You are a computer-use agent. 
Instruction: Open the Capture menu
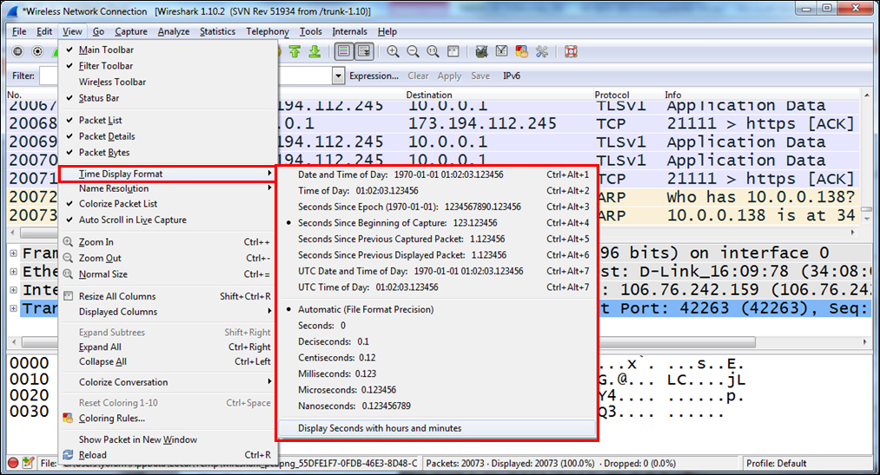131,31
